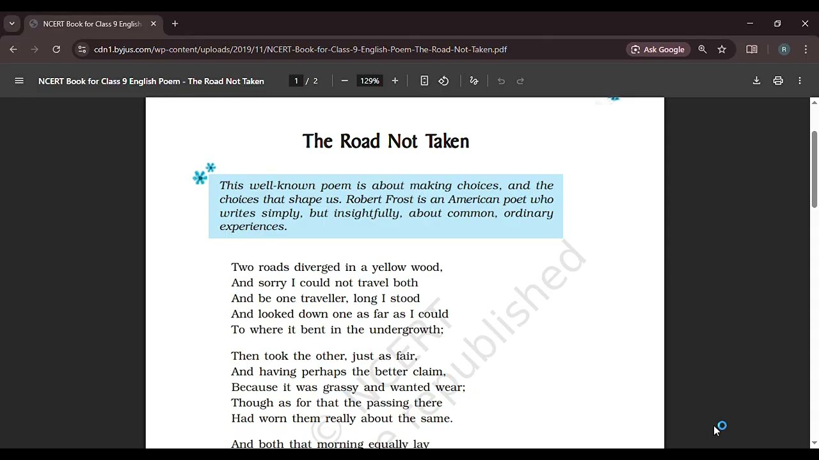Open the tab search dropdown arrow
819x460 pixels.
click(12, 24)
